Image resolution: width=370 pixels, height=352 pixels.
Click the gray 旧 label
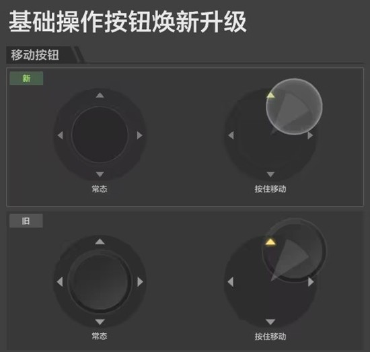[26, 221]
